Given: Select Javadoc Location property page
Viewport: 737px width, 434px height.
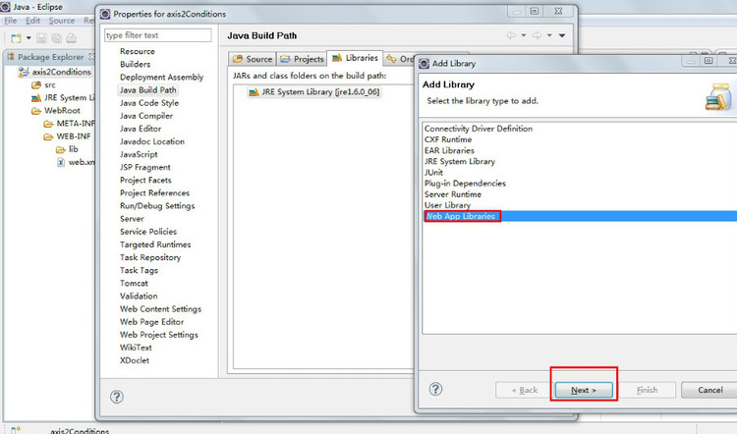Looking at the screenshot, I should pos(151,141).
